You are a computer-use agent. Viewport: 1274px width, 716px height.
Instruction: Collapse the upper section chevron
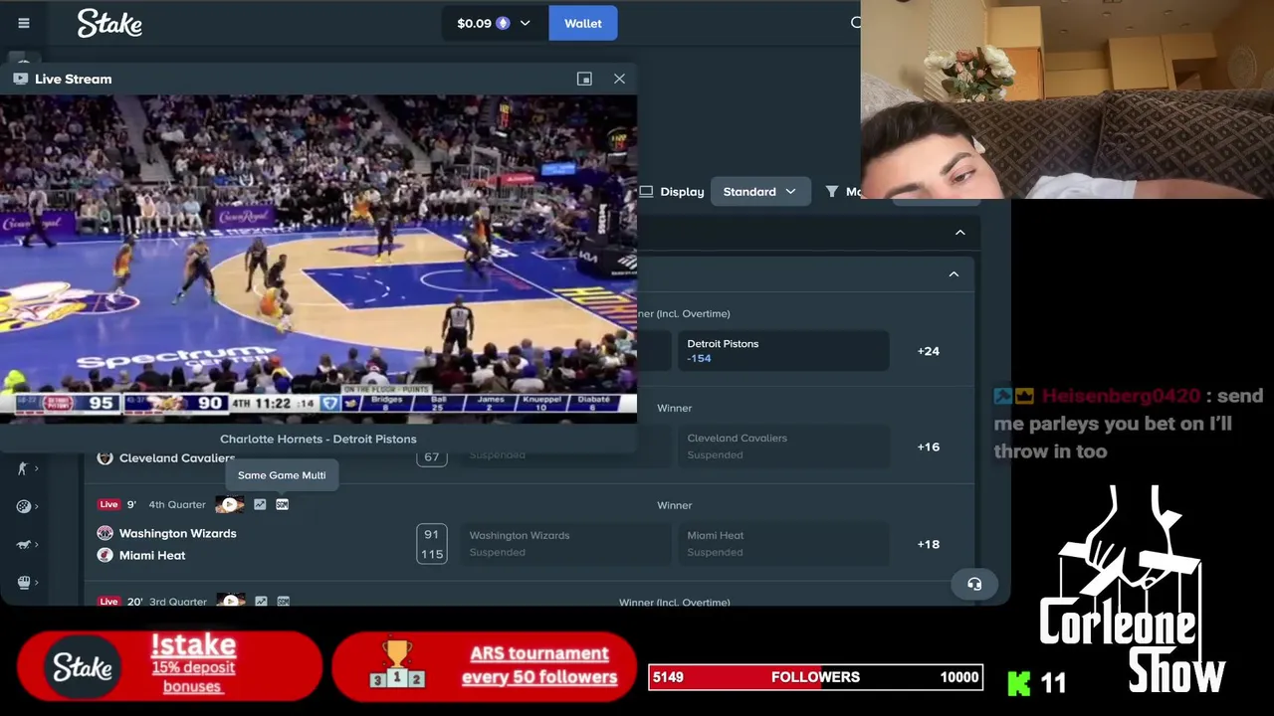[x=960, y=233]
